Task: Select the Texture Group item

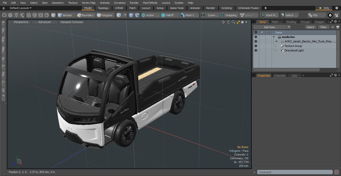Action: click(293, 46)
